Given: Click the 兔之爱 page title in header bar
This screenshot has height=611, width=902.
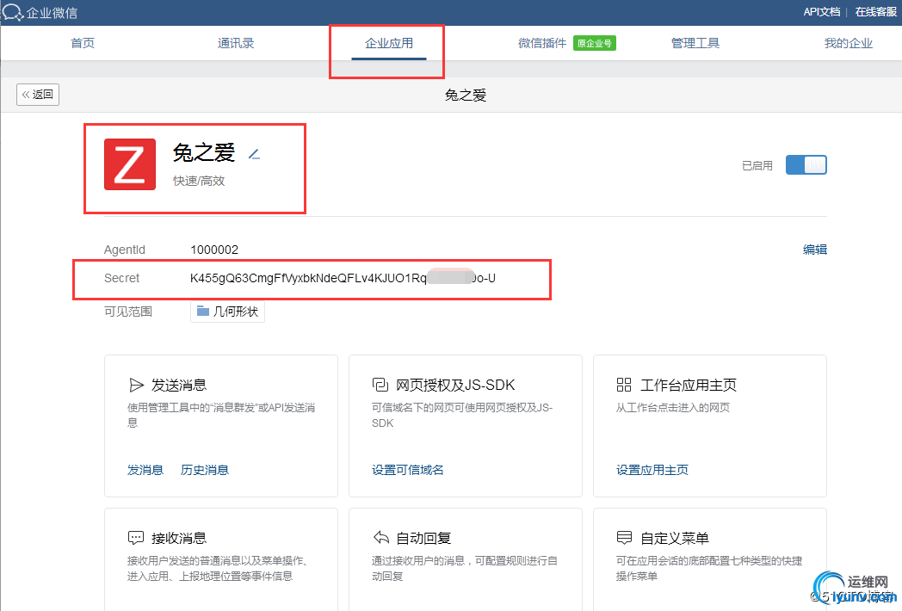Looking at the screenshot, I should point(466,95).
